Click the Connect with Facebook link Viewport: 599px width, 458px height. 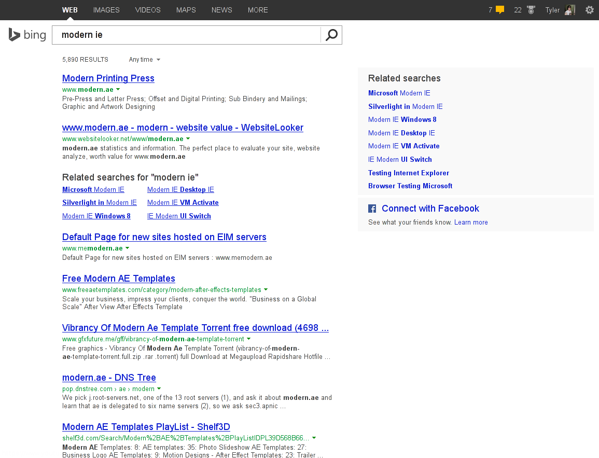tap(430, 209)
